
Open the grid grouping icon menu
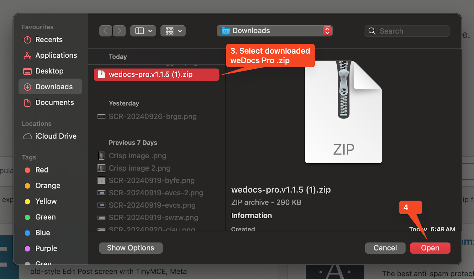click(173, 31)
